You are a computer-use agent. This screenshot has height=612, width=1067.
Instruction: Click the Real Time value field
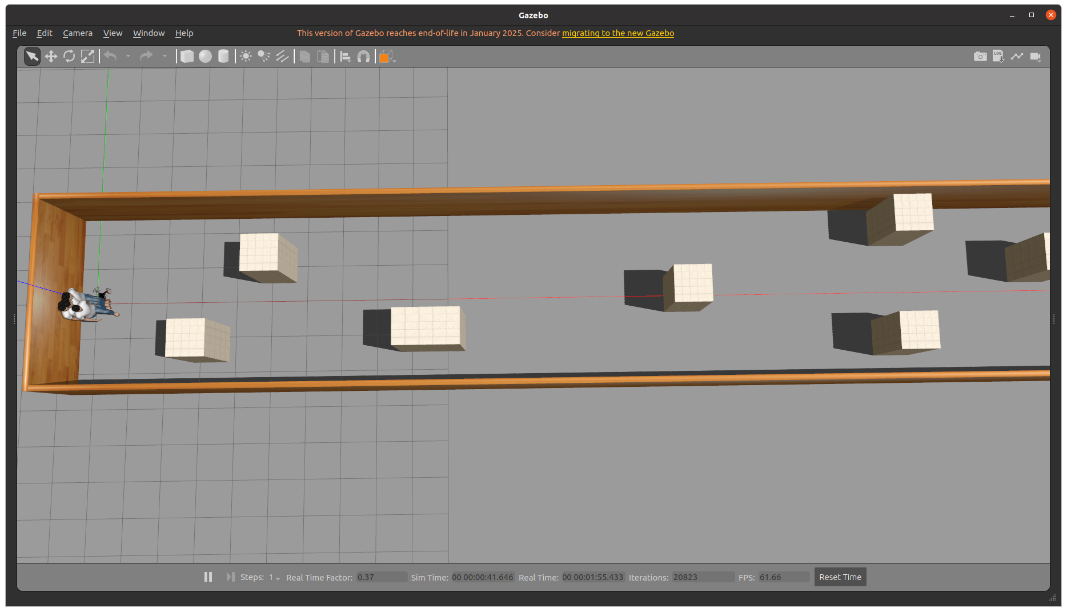593,577
